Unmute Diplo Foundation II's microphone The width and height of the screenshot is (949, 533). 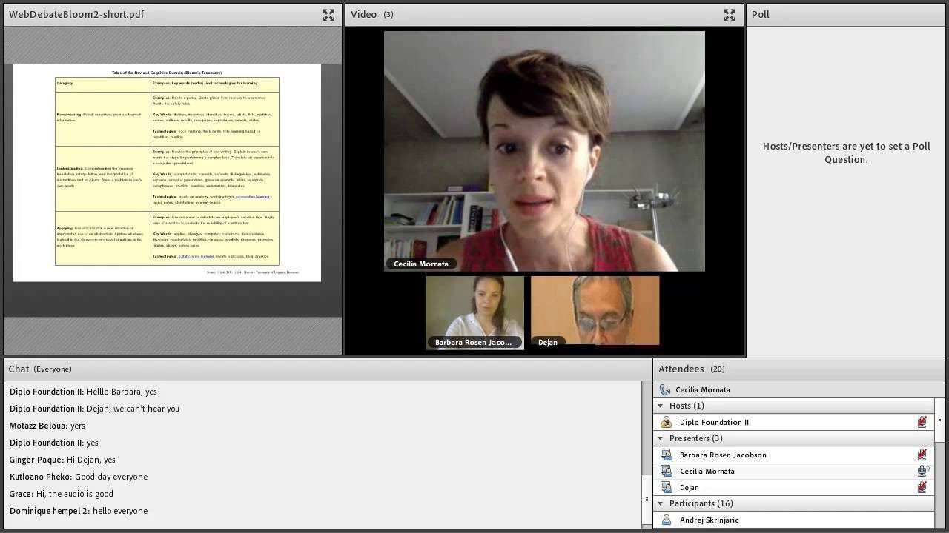point(922,421)
